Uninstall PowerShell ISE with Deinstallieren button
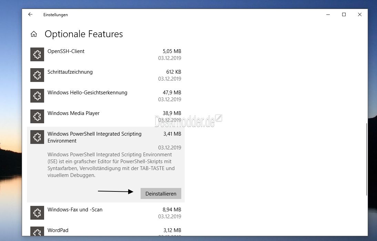Viewport: 377px width, 241px height. pos(161,193)
